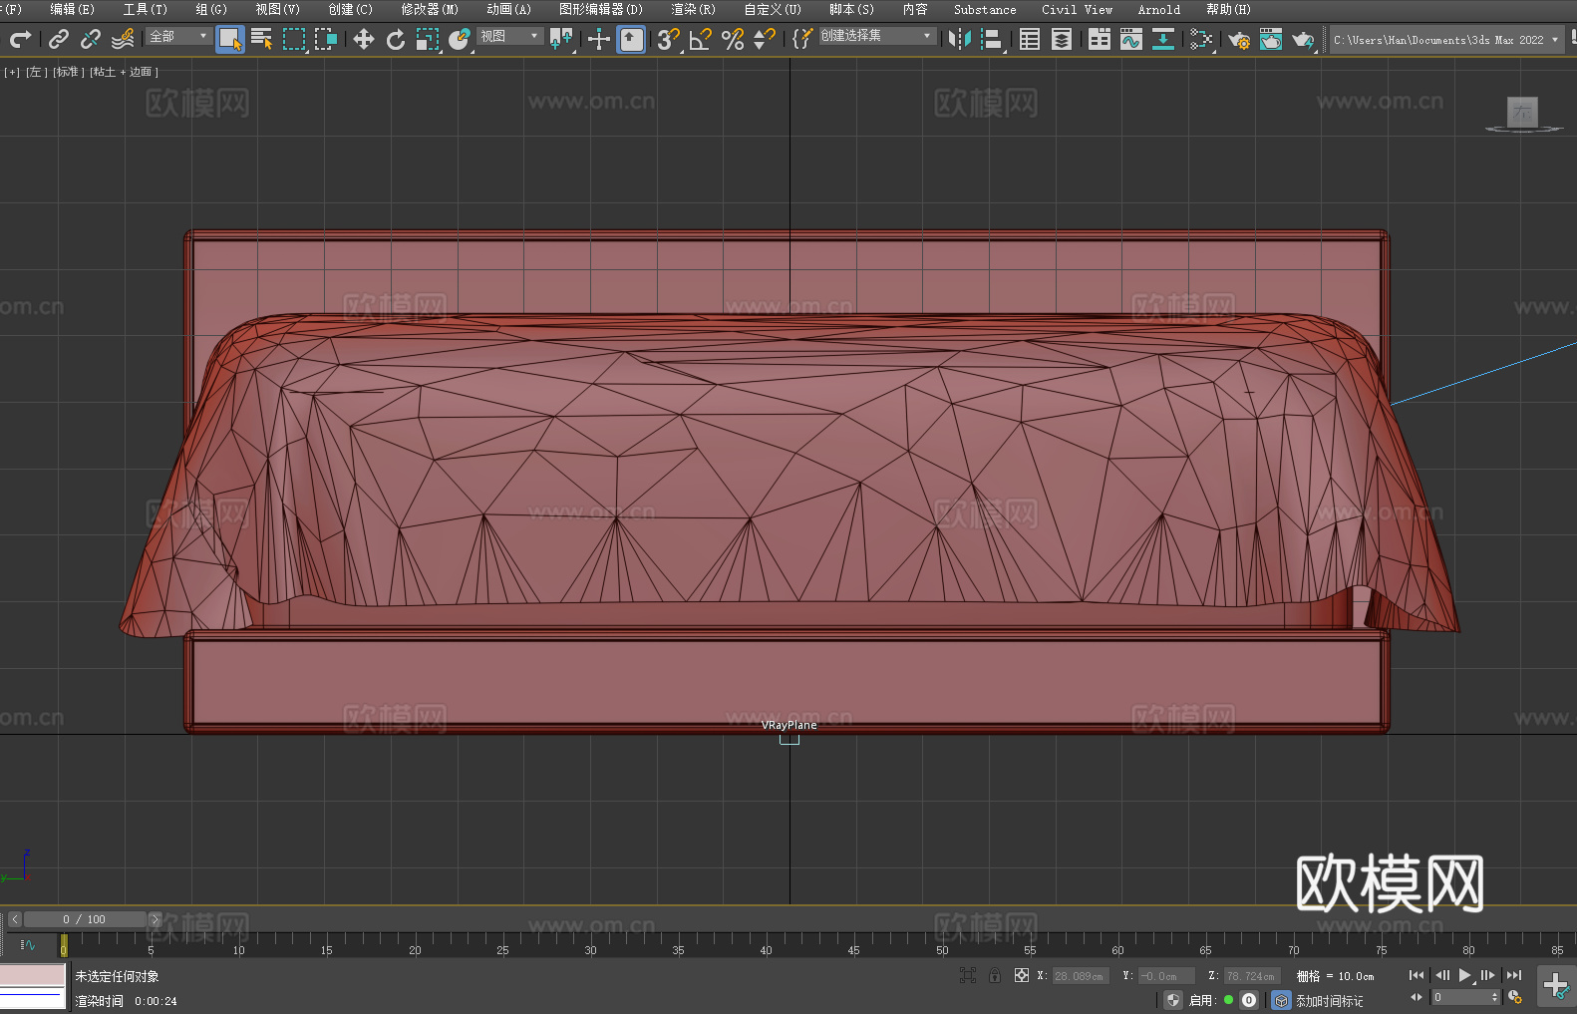Toggle the angle snap button
The image size is (1577, 1014).
(700, 40)
